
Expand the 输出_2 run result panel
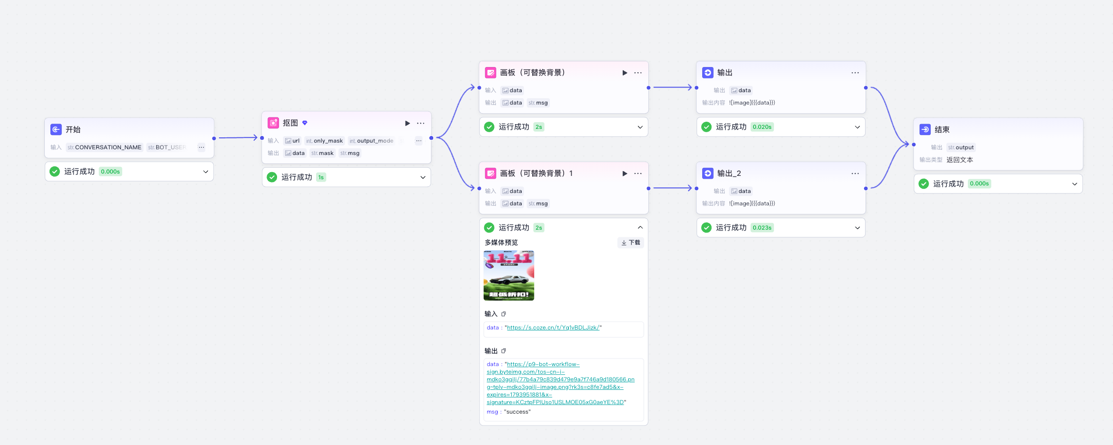(x=857, y=228)
